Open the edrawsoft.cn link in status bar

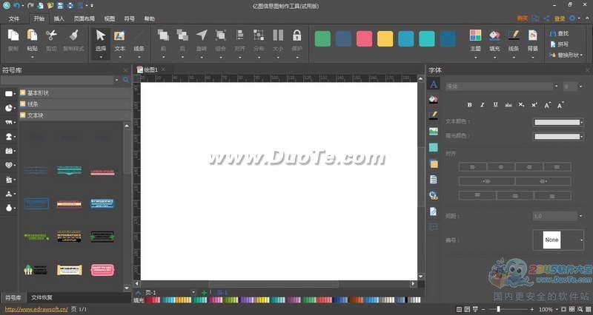pos(36,309)
